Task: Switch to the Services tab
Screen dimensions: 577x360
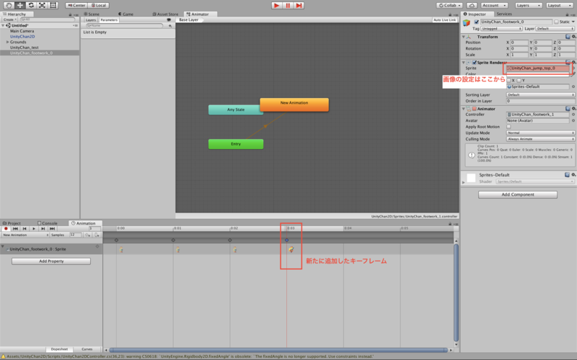Action: 504,14
